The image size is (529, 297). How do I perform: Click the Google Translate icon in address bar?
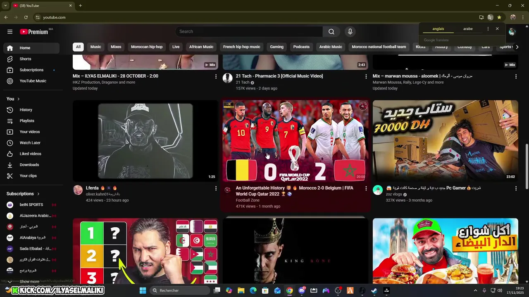[x=490, y=17]
